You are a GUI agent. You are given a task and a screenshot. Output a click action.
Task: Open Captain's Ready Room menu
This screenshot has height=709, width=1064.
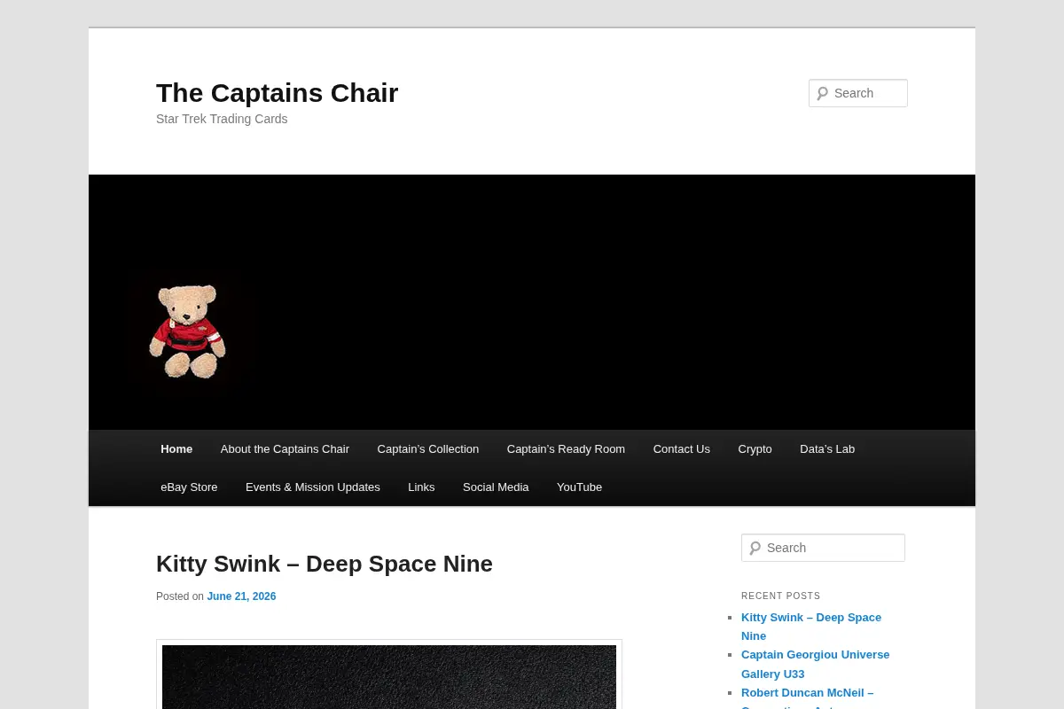click(566, 449)
